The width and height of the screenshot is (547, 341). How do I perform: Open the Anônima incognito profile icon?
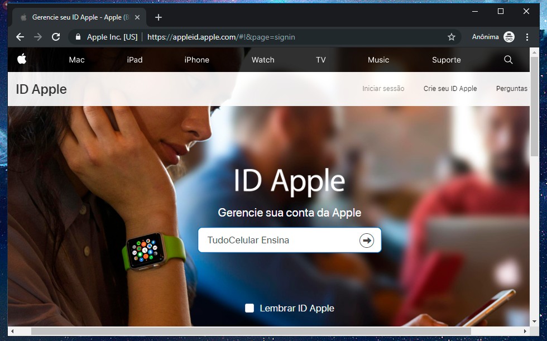tap(509, 37)
